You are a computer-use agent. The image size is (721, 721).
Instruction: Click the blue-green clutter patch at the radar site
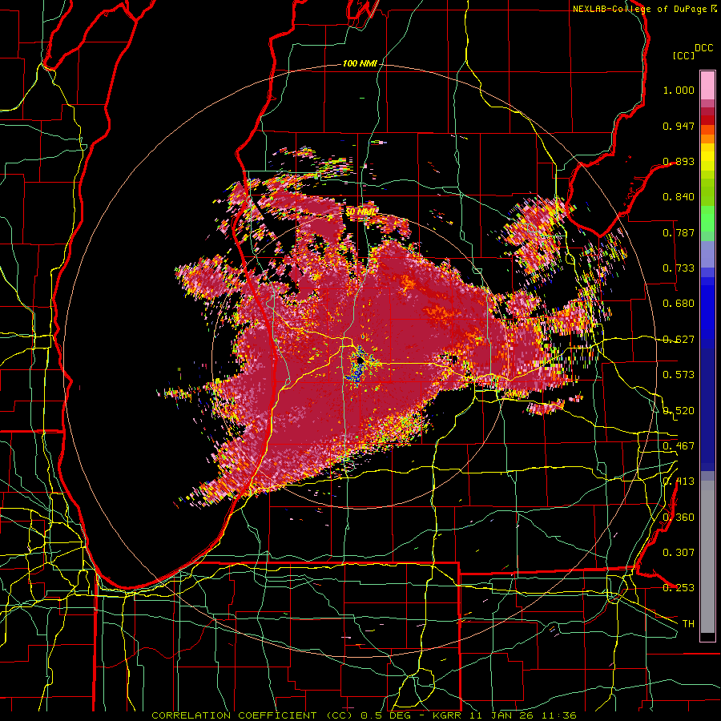tap(360, 365)
